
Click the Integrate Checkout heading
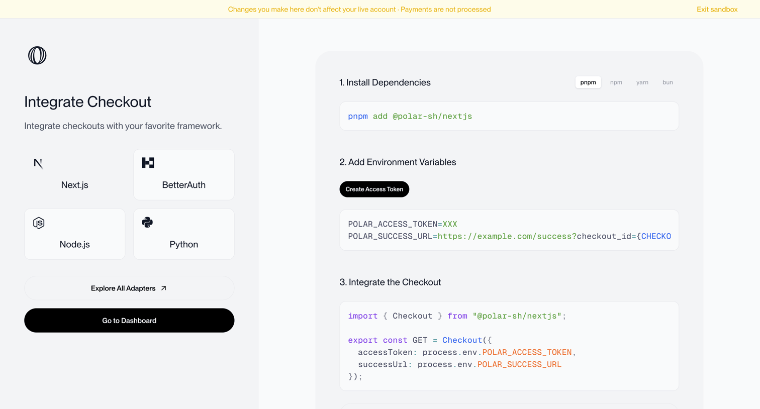point(88,102)
